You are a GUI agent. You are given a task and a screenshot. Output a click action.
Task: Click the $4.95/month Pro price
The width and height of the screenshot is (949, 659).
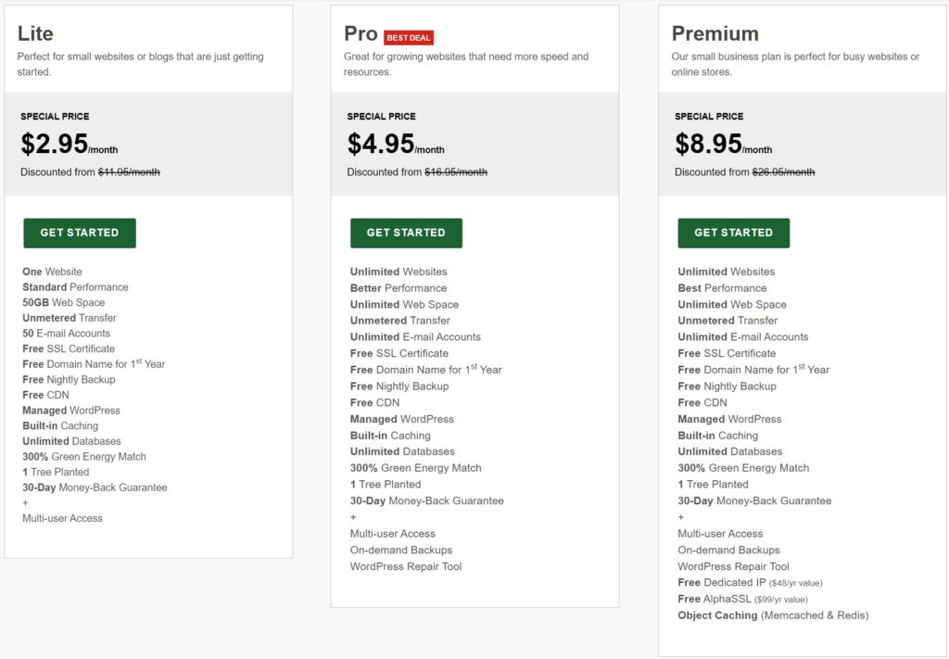(x=395, y=144)
